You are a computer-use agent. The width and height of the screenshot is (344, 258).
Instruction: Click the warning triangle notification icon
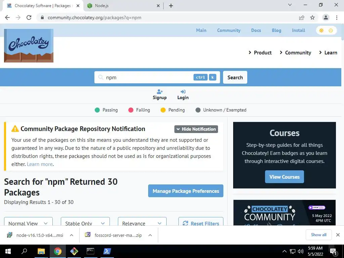point(15,129)
